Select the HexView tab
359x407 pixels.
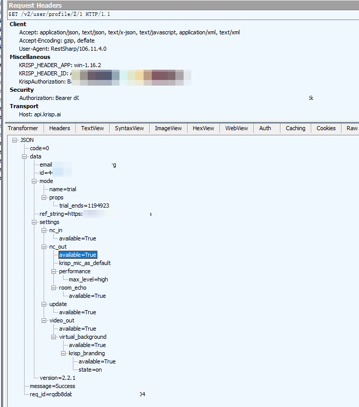pyautogui.click(x=203, y=128)
